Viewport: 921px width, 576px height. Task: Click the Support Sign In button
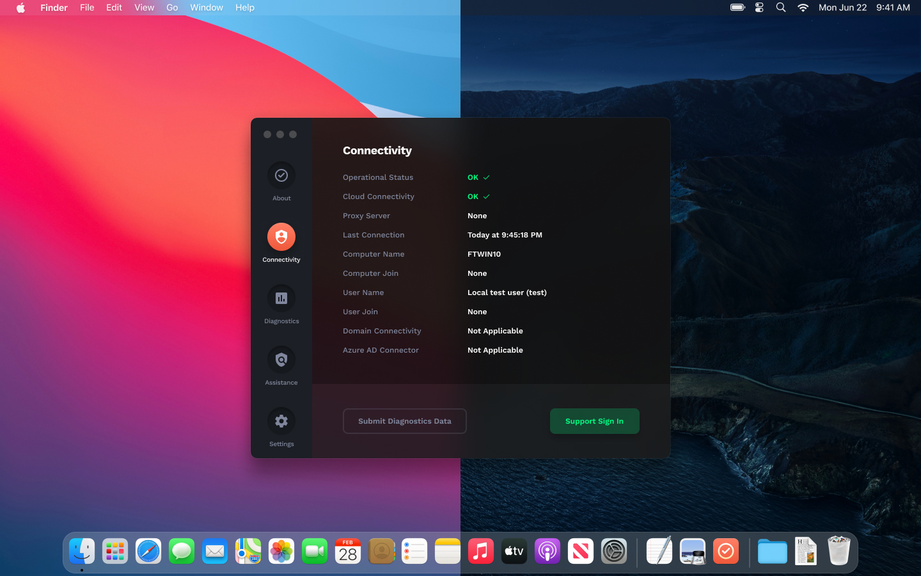tap(594, 421)
